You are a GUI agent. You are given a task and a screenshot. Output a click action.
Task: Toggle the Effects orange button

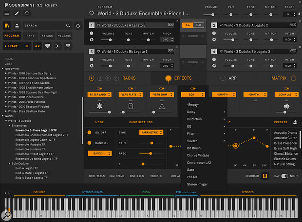coord(169,78)
